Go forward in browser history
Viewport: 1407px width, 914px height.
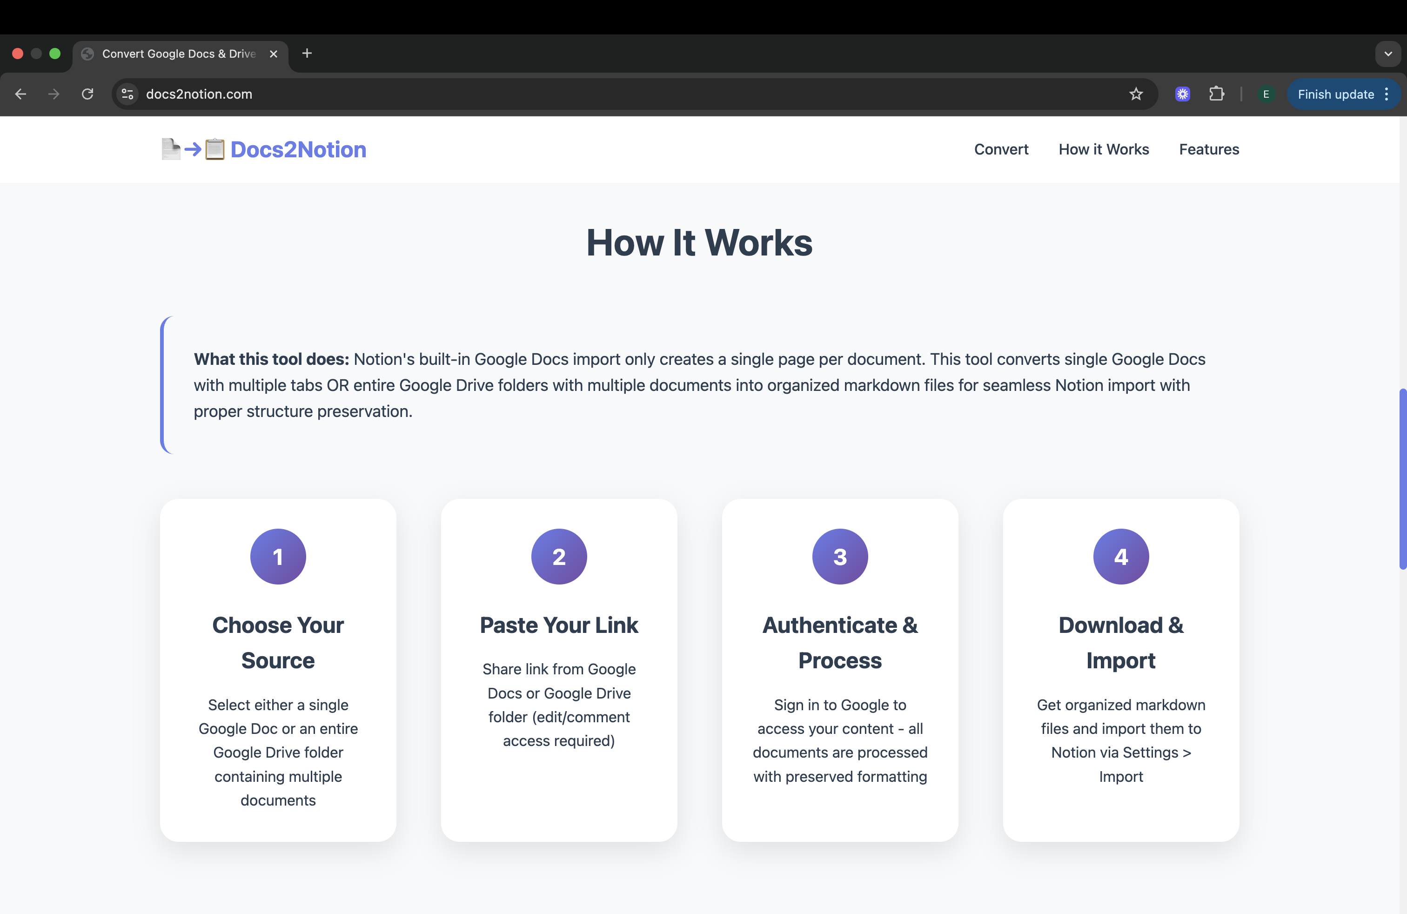54,94
